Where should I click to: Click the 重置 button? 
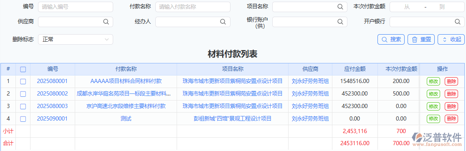(421, 40)
